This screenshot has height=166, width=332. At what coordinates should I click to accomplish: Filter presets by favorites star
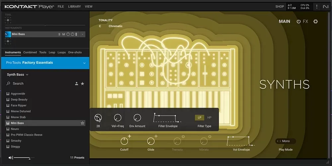(83, 84)
